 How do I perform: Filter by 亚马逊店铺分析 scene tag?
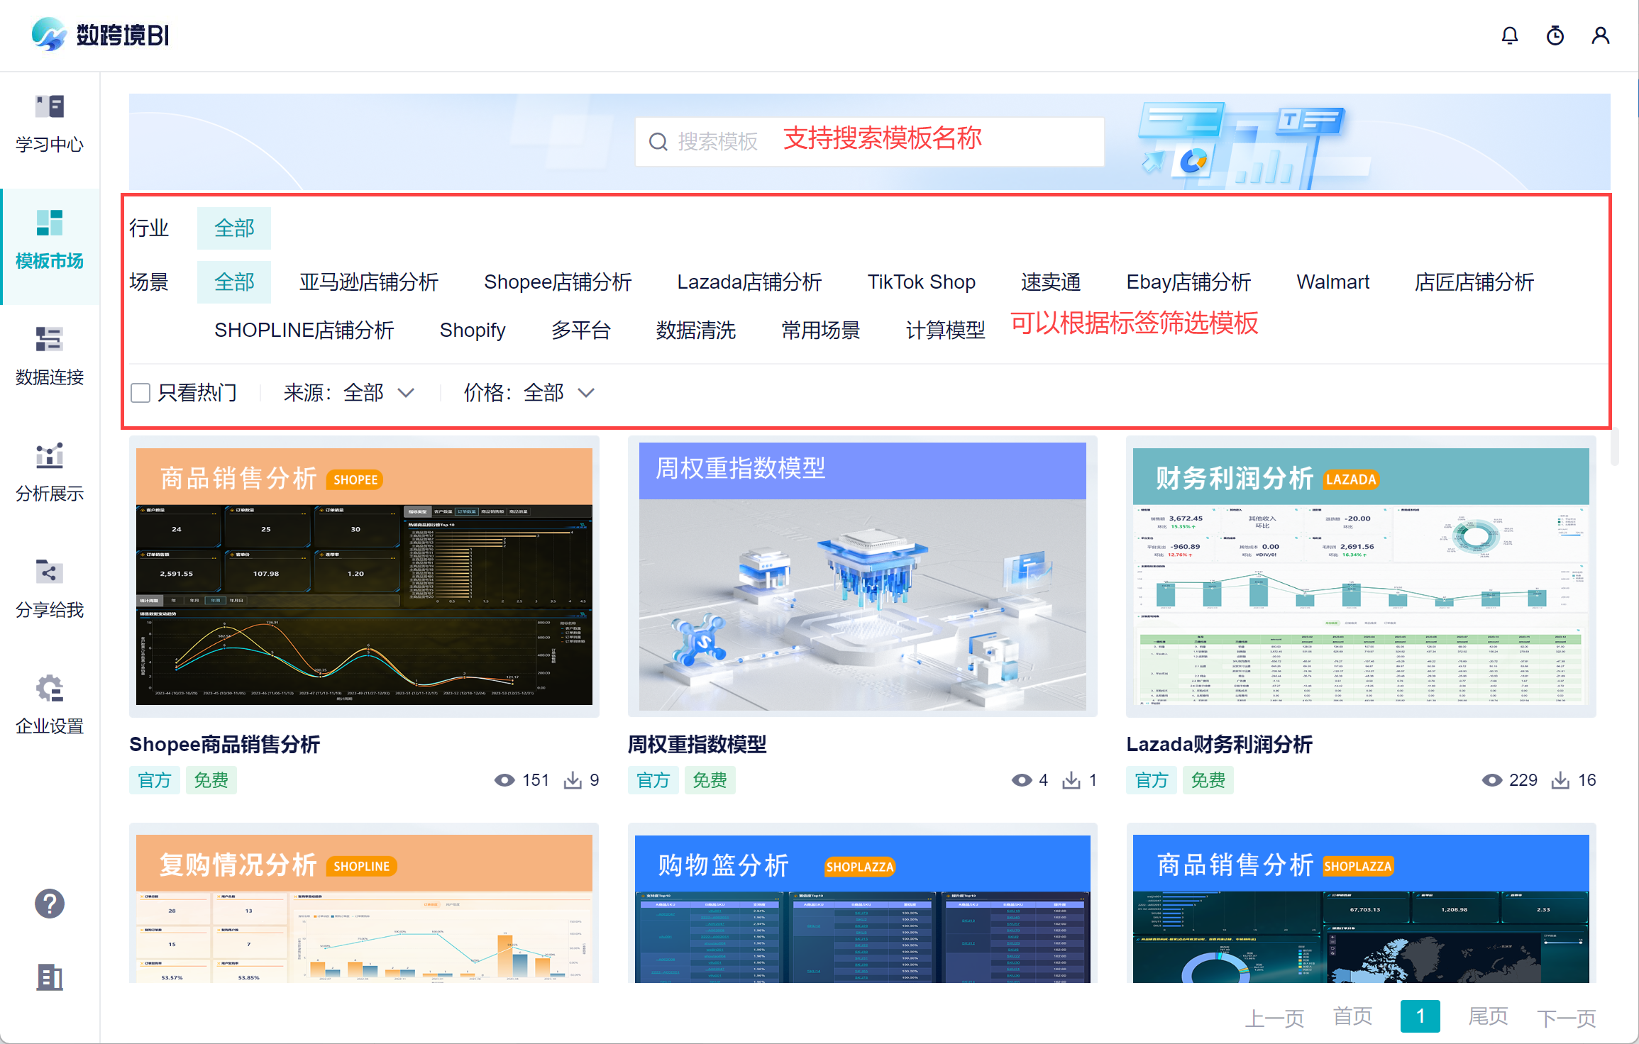coord(368,282)
